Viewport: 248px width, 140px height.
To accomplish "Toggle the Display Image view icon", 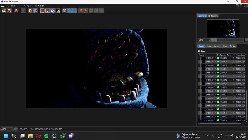I will (x=42, y=11).
